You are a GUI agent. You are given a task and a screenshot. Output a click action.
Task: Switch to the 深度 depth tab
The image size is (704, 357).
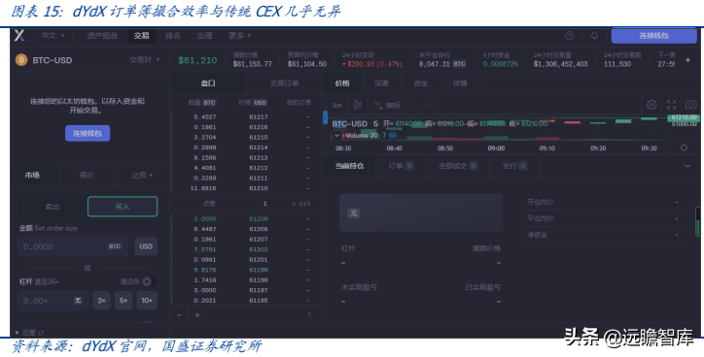(x=381, y=83)
